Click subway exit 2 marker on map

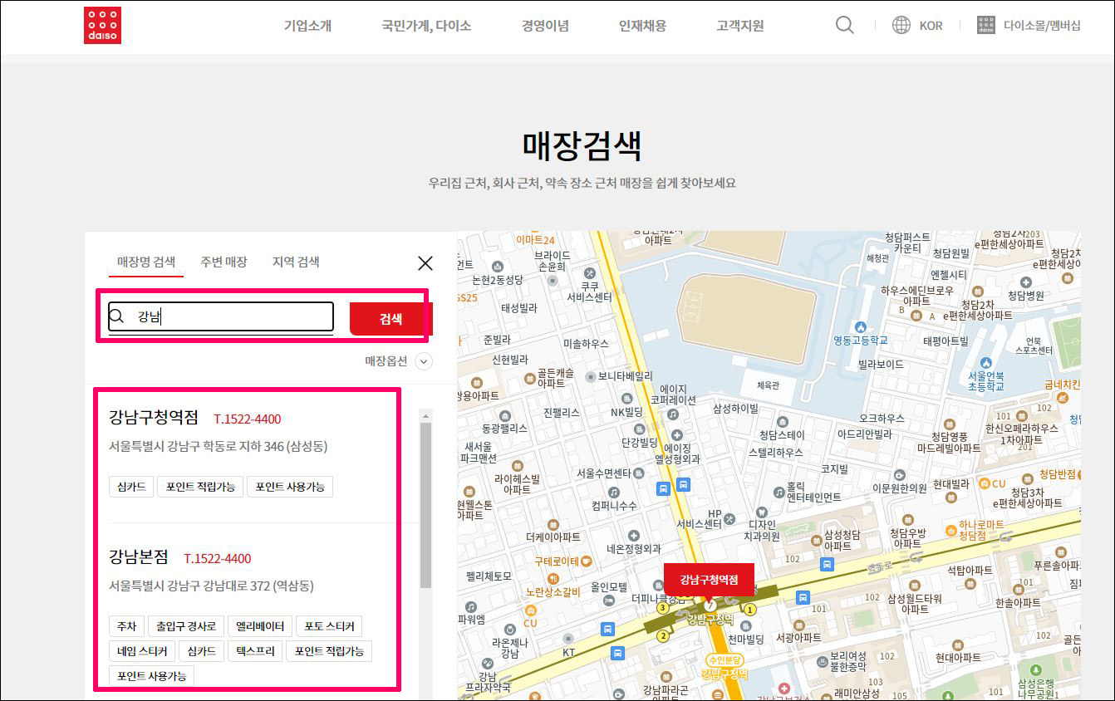point(663,636)
